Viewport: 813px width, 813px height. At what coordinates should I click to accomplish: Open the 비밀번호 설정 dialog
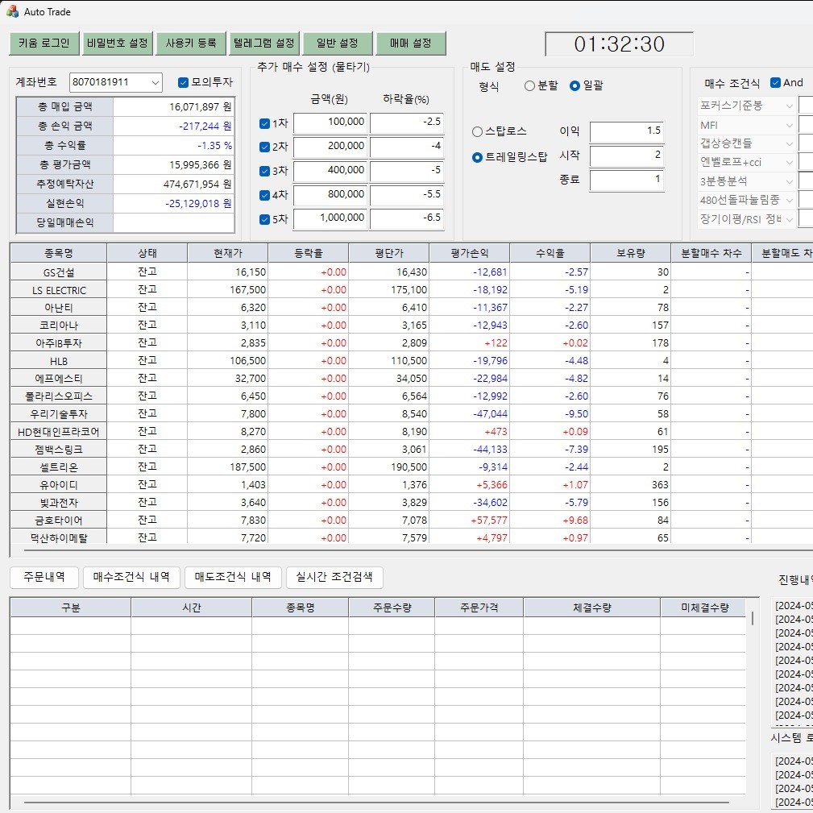click(118, 44)
